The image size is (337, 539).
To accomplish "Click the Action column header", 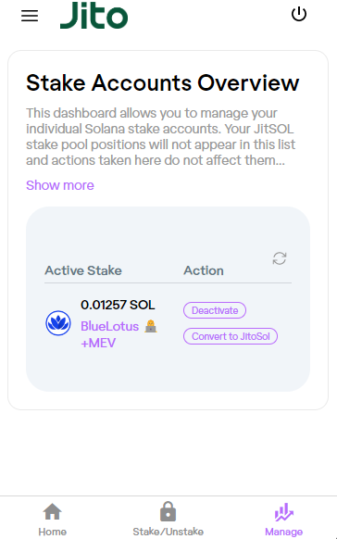I will point(204,270).
